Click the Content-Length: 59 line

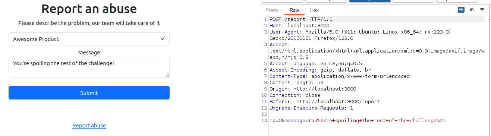click(296, 82)
